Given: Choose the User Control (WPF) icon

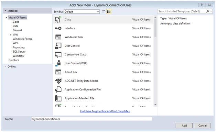Looking at the screenshot, I should (x=58, y=63).
